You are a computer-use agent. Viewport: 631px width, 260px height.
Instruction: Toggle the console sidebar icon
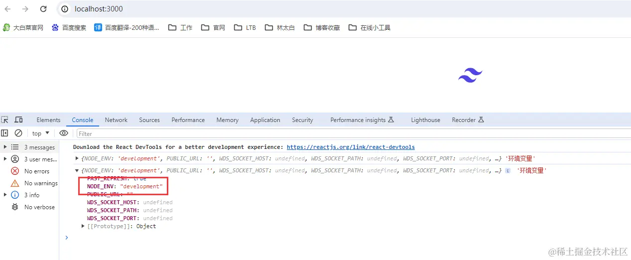pos(5,133)
